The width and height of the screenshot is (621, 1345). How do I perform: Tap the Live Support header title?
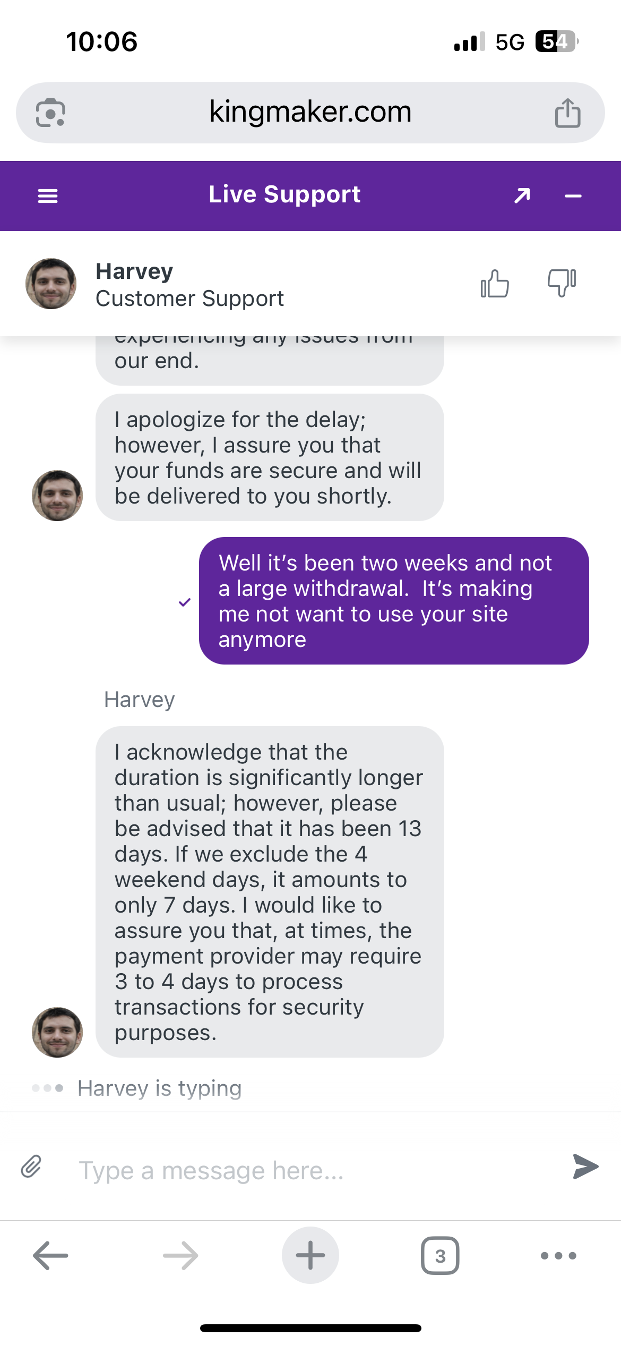pos(284,194)
